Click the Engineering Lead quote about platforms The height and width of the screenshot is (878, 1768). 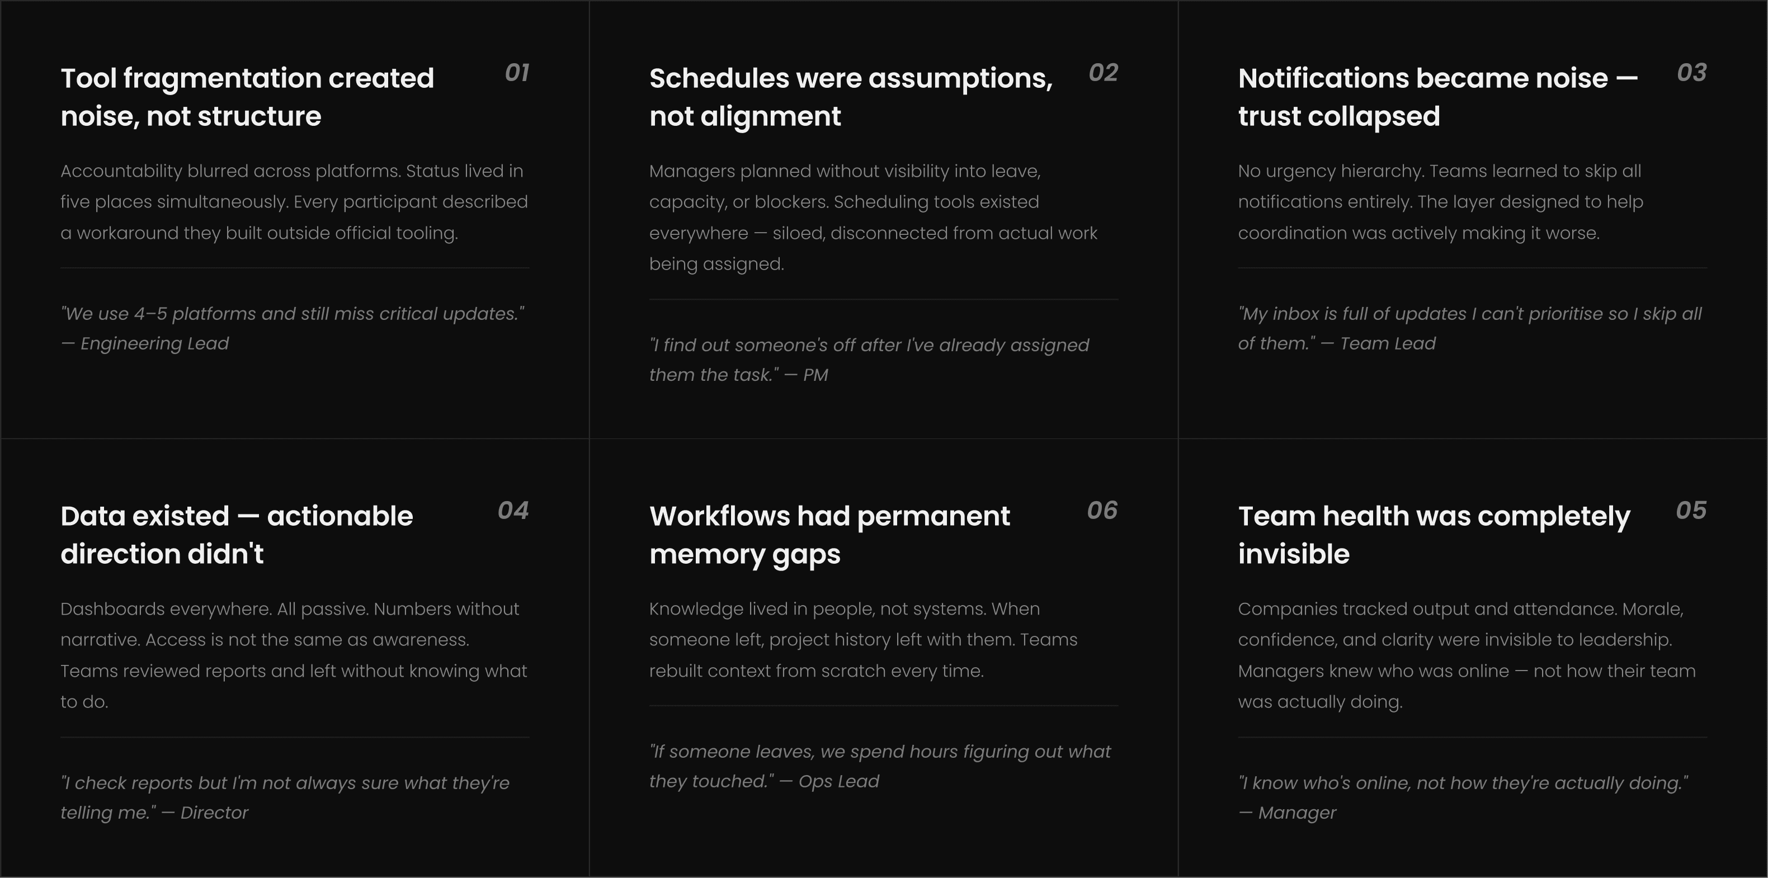293,328
